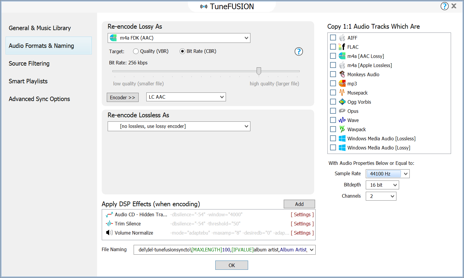Switch to Source Filtering tab

(29, 64)
